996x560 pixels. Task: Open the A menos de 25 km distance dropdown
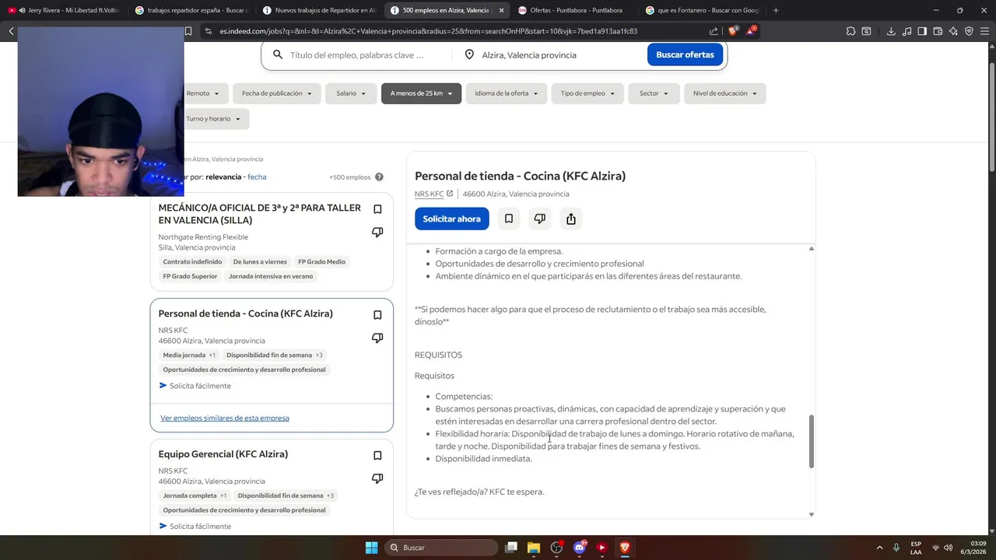(x=421, y=93)
